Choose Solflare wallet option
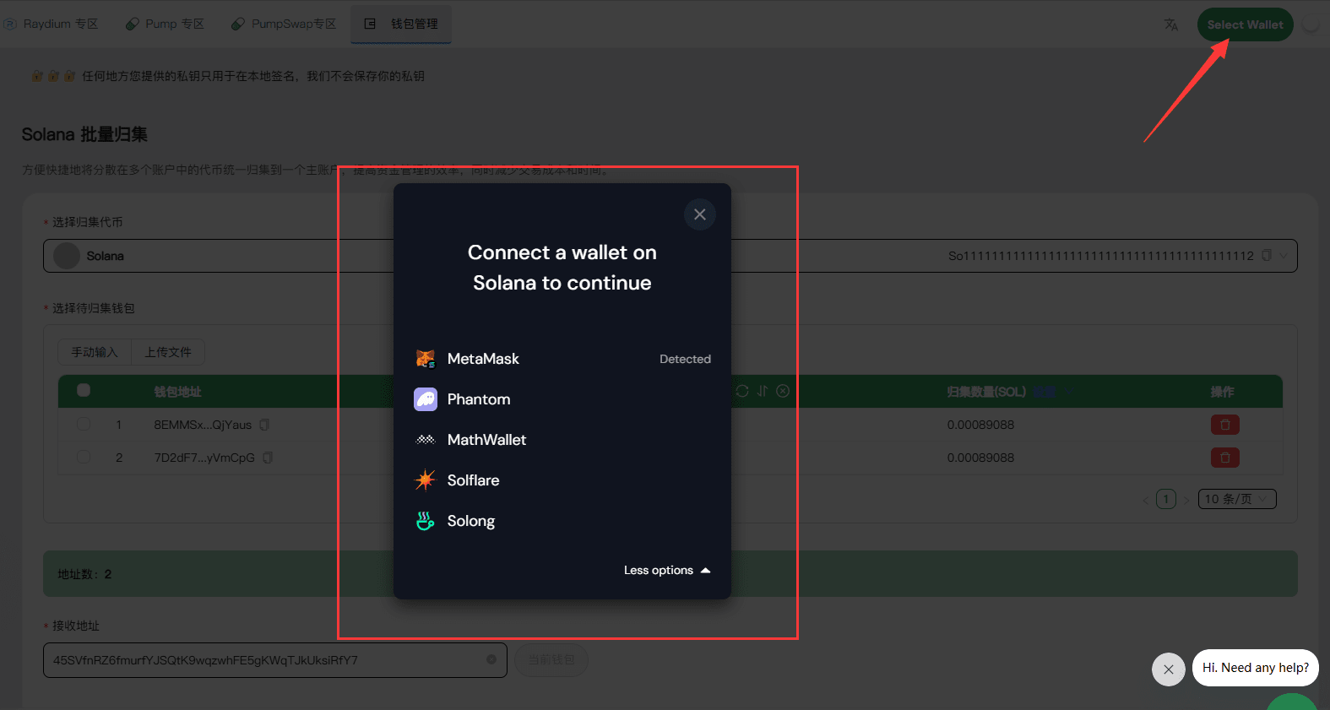 (562, 480)
